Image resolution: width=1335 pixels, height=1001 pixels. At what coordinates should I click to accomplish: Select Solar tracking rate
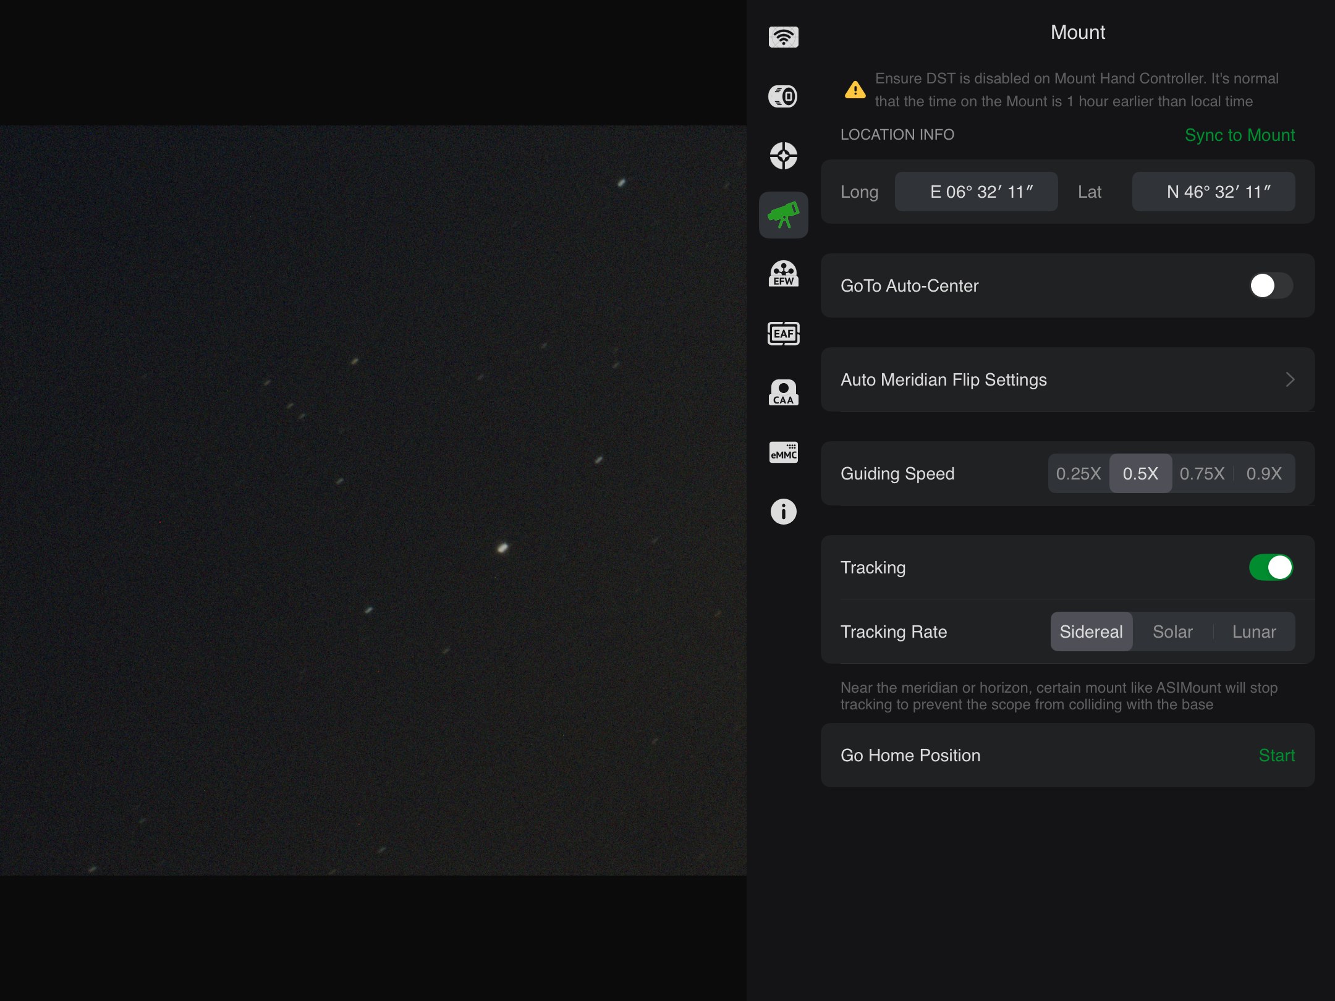click(x=1172, y=631)
